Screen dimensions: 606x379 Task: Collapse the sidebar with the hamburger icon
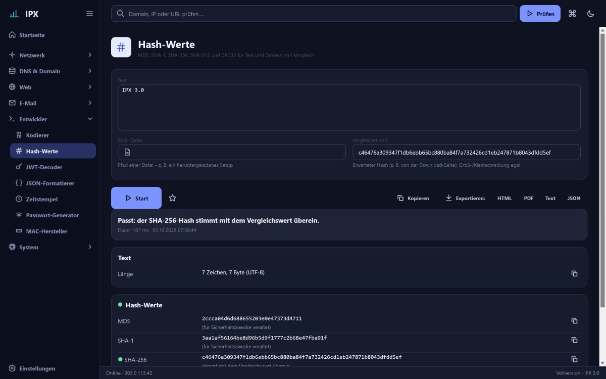(x=89, y=14)
